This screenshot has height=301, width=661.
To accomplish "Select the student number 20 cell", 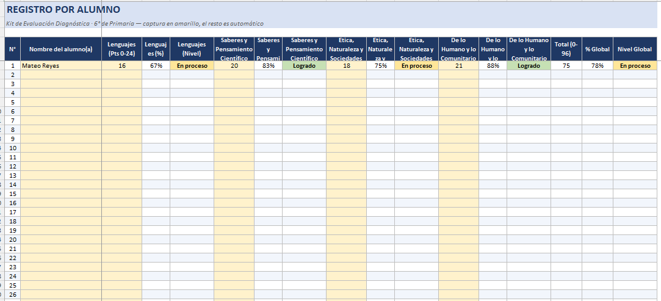I will 12,239.
